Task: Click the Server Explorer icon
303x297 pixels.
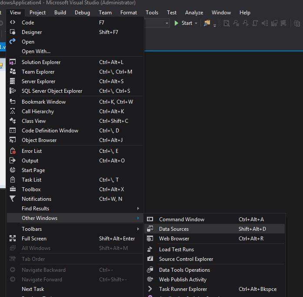Action: tap(13, 81)
